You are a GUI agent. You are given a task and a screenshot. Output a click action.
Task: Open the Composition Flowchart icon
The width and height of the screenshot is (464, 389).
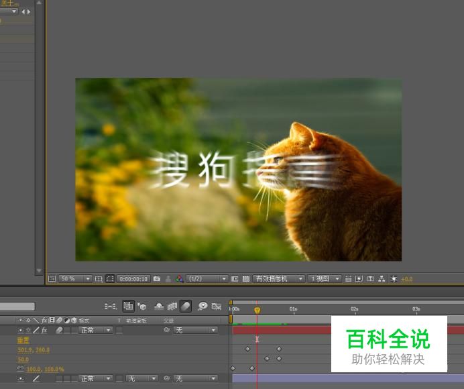pos(382,278)
